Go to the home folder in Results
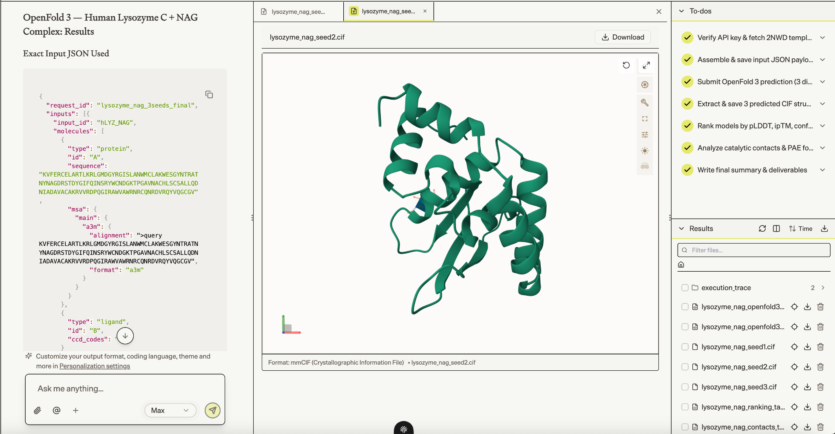The height and width of the screenshot is (434, 835). pyautogui.click(x=681, y=265)
